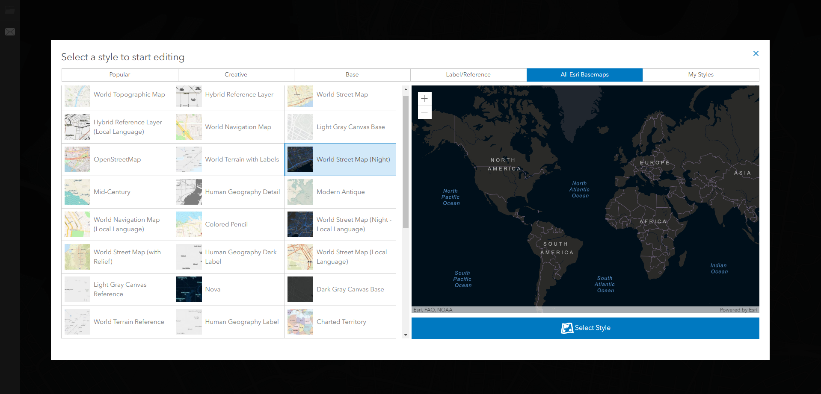Select the 'Nova' style name
The image size is (821, 394).
pos(213,289)
